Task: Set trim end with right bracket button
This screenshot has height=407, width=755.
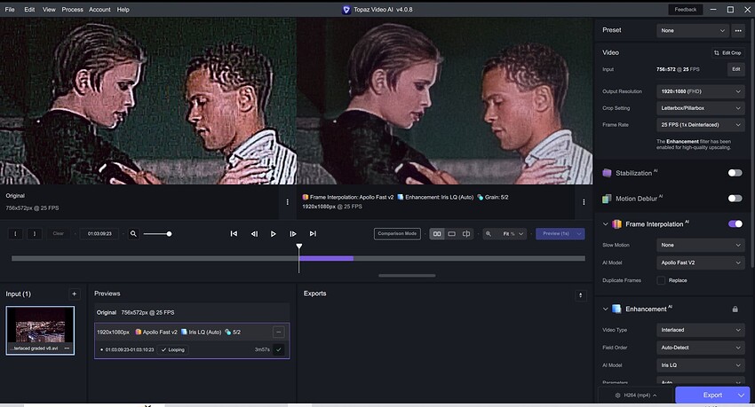Action: point(34,233)
